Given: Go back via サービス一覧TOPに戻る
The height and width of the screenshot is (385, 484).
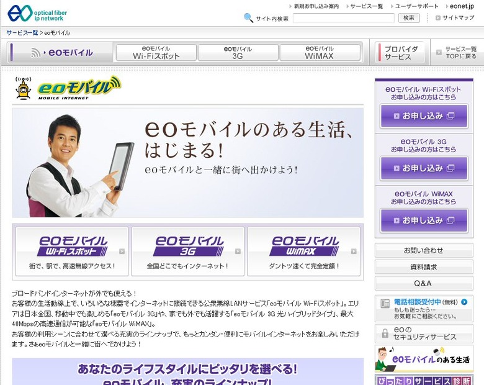Looking at the screenshot, I should [x=457, y=53].
